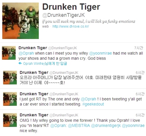Image resolution: width=146 pixels, height=136 pixels.
Task: Click the avatar of the first tweet
Action: pos(9,53)
